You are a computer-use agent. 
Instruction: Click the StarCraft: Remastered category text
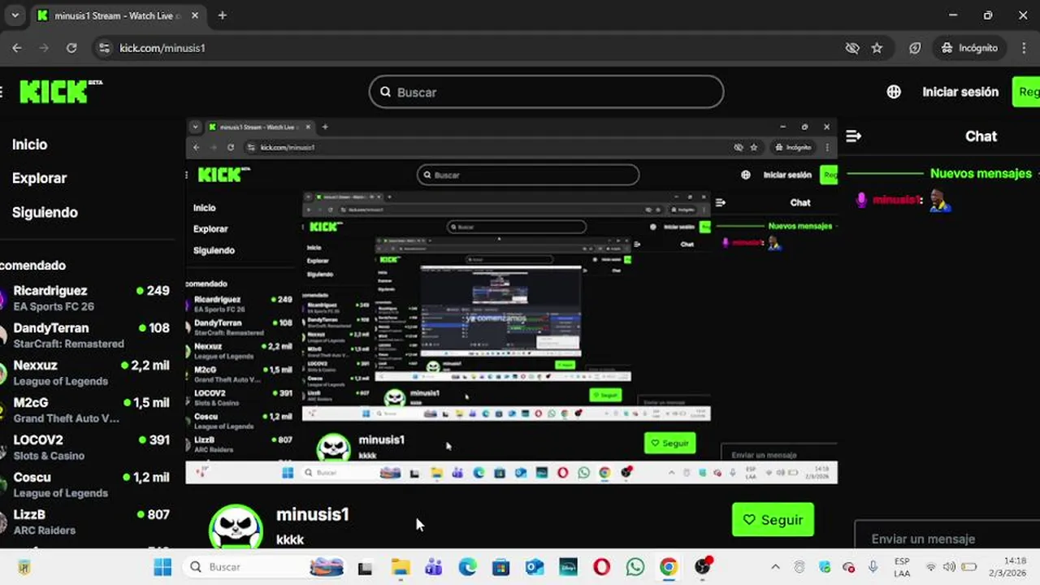coord(69,344)
